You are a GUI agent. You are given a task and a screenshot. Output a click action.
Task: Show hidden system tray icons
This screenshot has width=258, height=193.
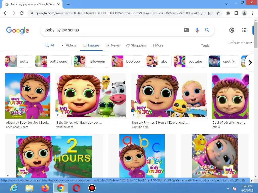[x=228, y=188]
